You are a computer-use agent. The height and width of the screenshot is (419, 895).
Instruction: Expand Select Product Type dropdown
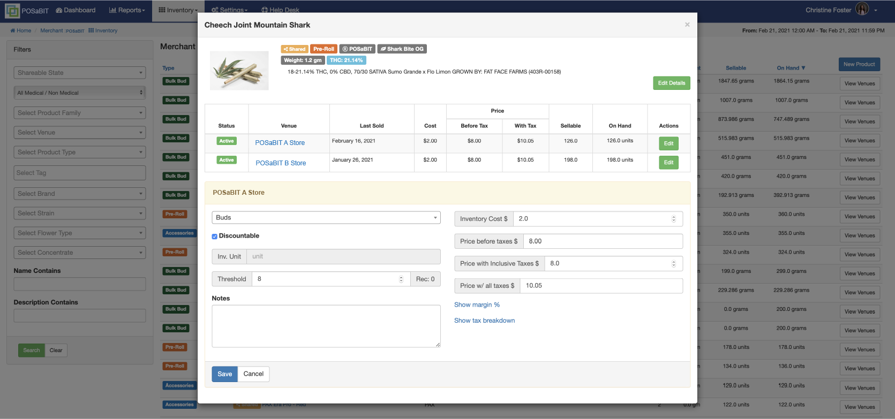click(x=80, y=152)
